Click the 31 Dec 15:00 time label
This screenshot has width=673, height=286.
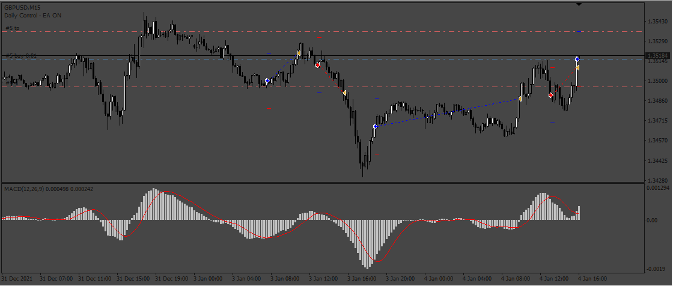[133, 279]
